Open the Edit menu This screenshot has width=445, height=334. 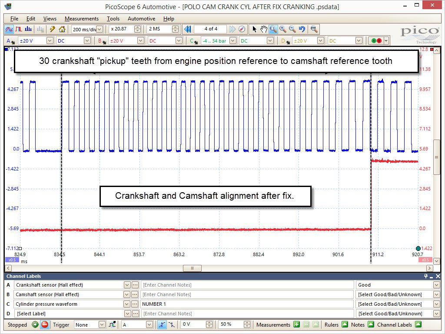pos(31,18)
